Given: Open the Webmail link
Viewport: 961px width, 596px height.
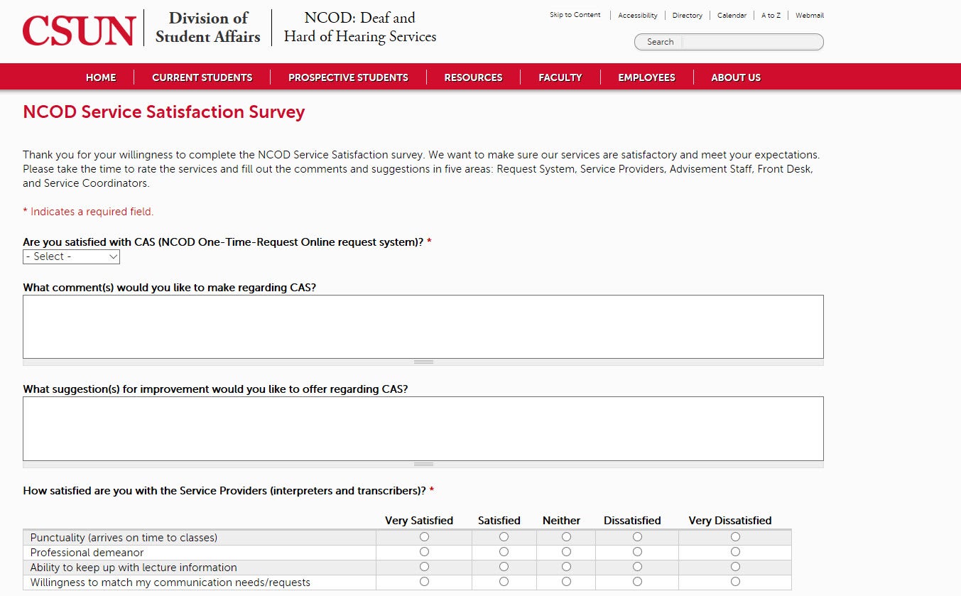Looking at the screenshot, I should click(810, 15).
